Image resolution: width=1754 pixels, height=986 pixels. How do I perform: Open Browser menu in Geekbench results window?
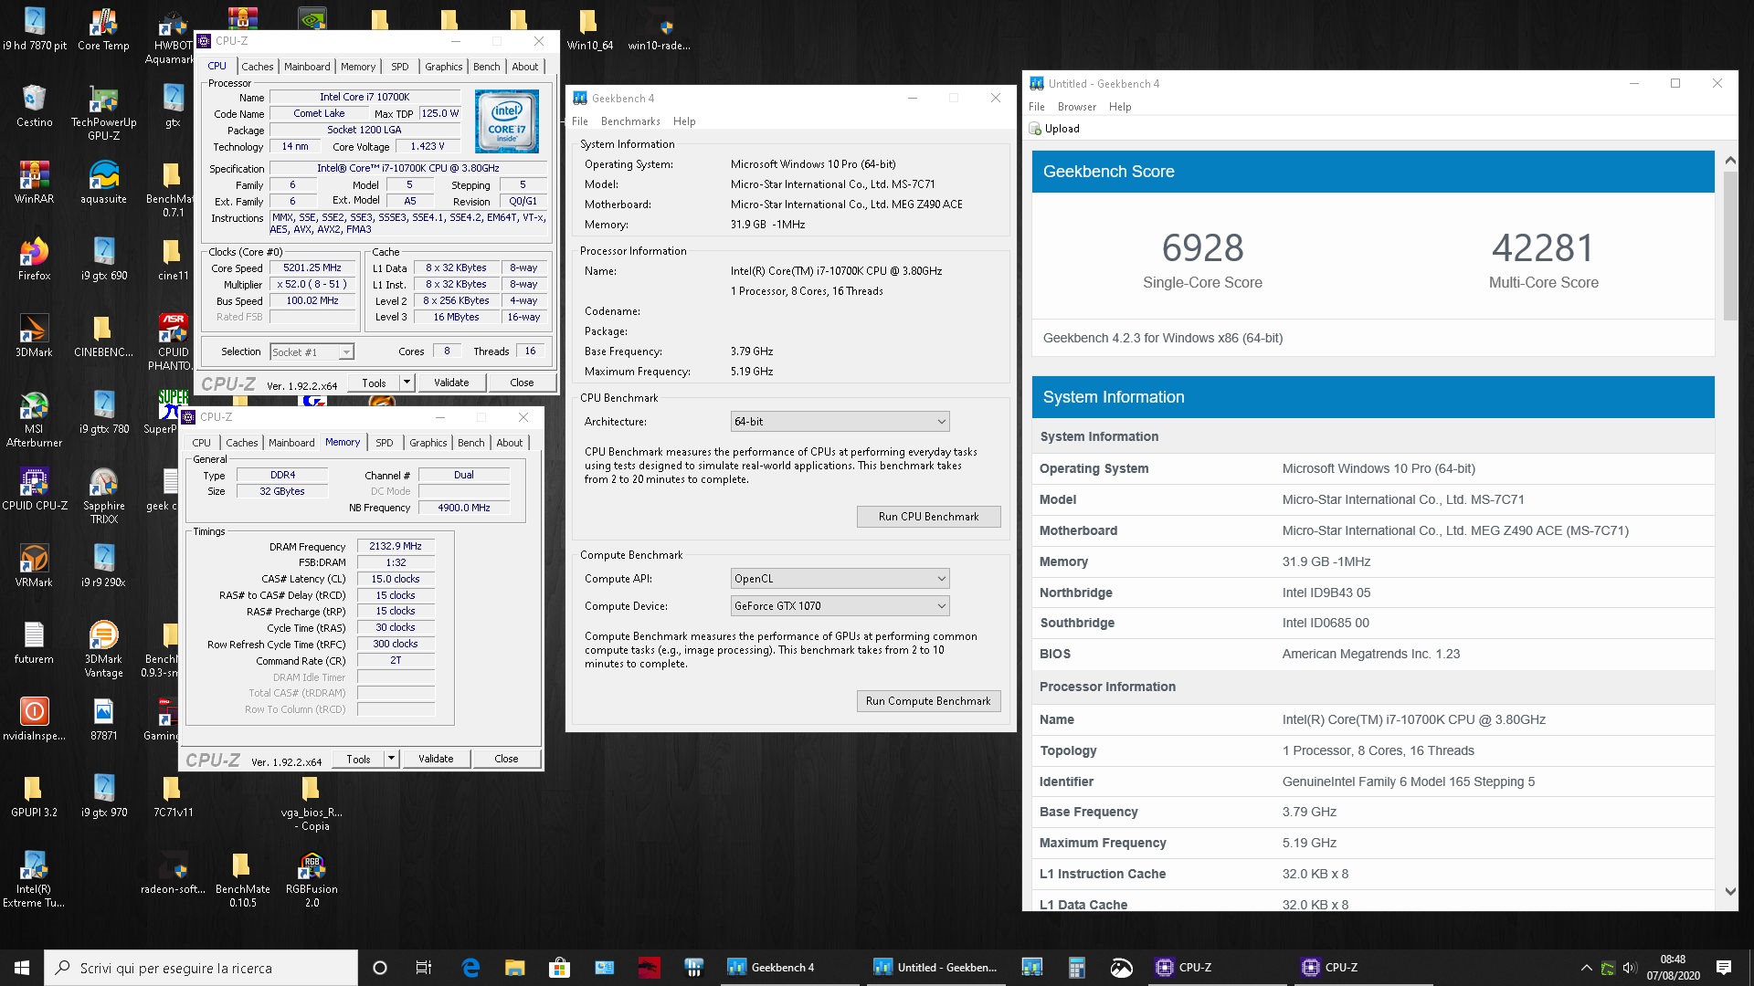point(1077,107)
